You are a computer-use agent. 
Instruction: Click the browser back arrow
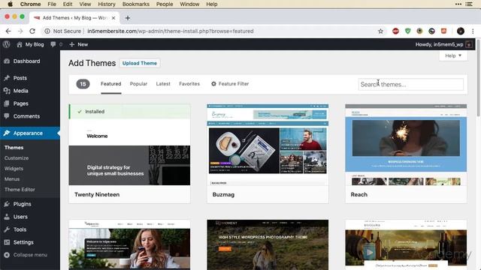(x=8, y=31)
